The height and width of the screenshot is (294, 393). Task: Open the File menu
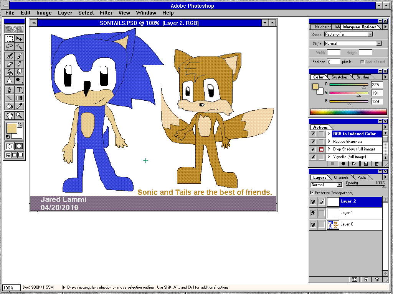[10, 13]
